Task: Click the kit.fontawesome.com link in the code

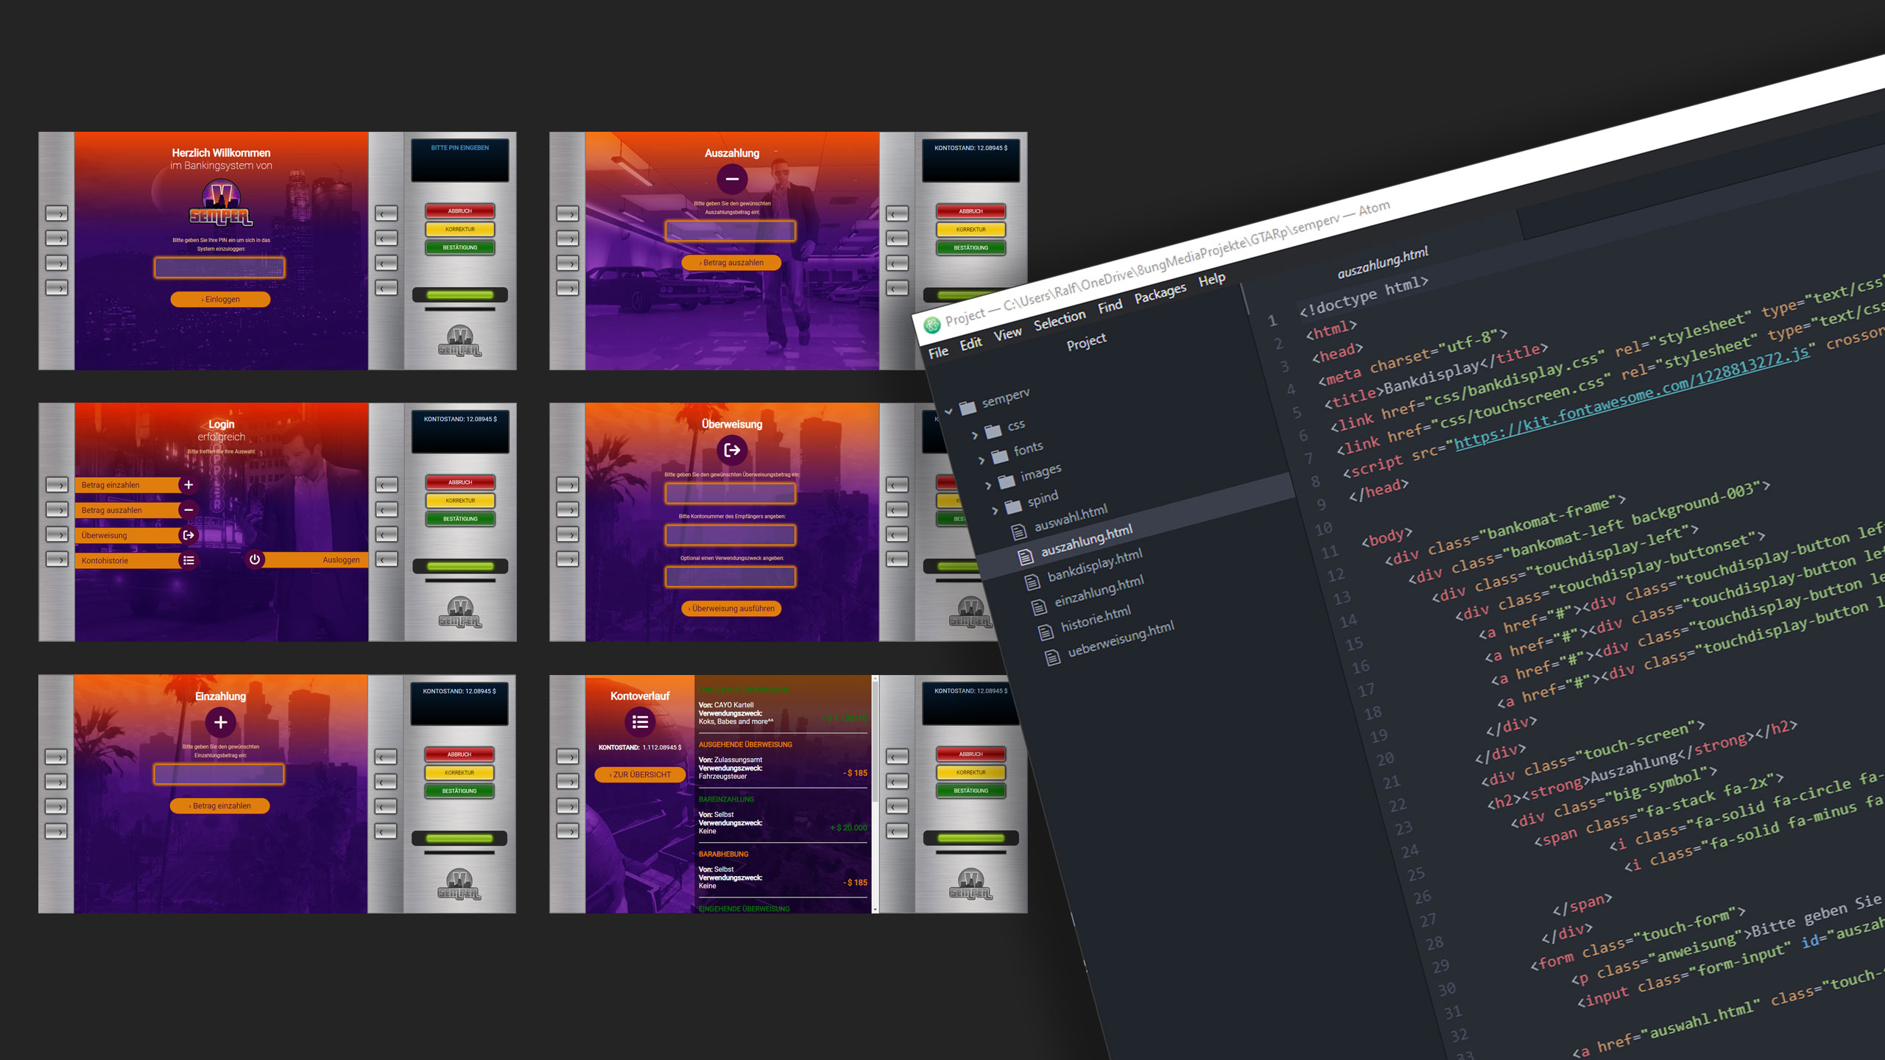Action: [x=1631, y=398]
